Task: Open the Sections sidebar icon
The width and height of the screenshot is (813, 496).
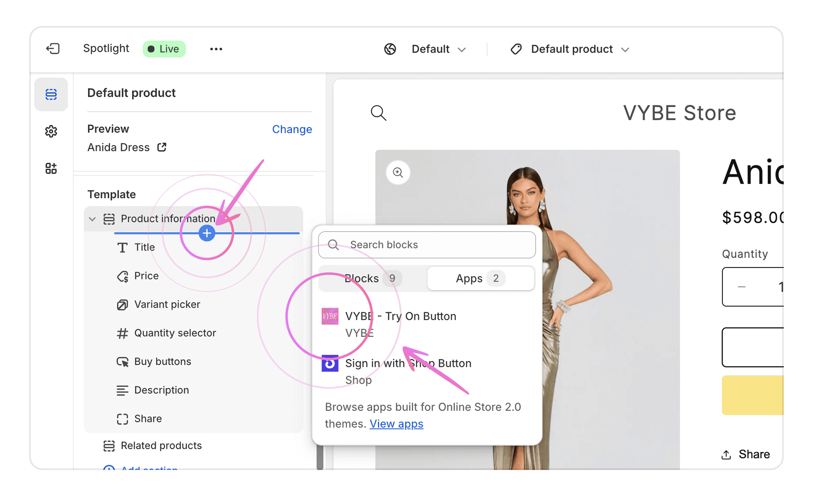Action: coord(51,94)
